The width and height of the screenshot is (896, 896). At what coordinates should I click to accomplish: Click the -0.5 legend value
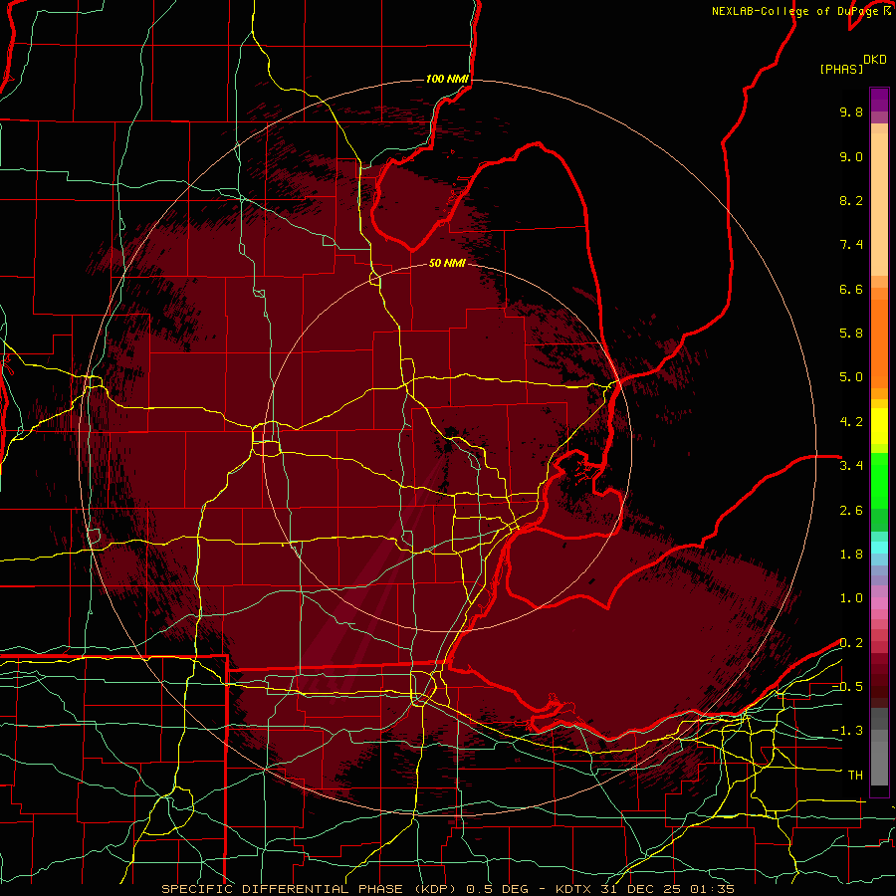[x=847, y=687]
